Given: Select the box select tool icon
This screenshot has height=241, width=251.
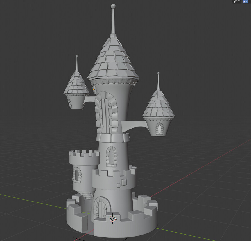Looking at the screenshot, I should click(x=235, y=2).
